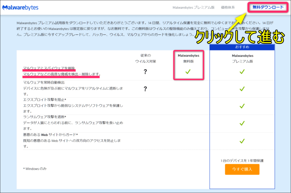
Task: Click the * Windows のみ footnote
Action: 35,169
